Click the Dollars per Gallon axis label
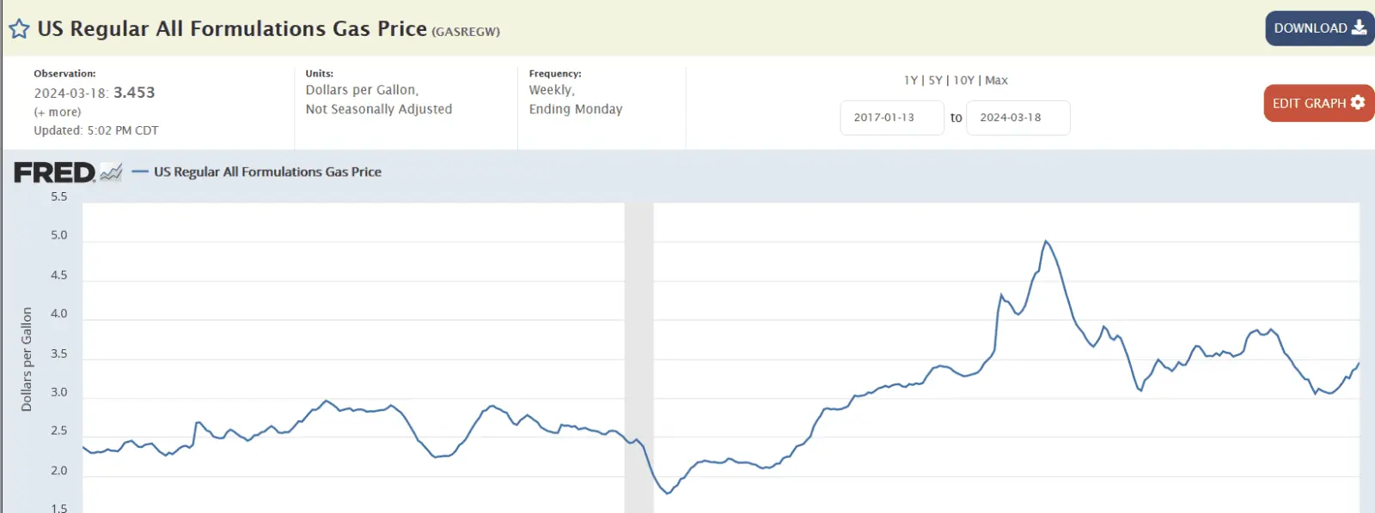Screen dimensions: 1375x513 pyautogui.click(x=27, y=359)
